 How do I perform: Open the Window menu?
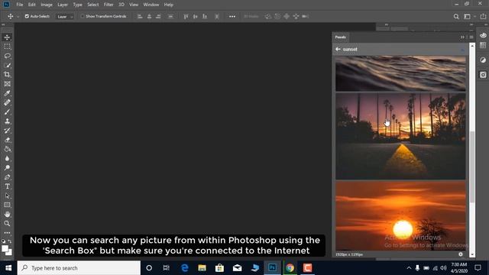point(151,5)
